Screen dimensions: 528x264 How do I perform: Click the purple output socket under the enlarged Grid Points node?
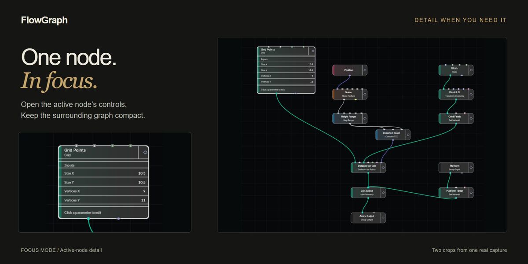(118, 218)
